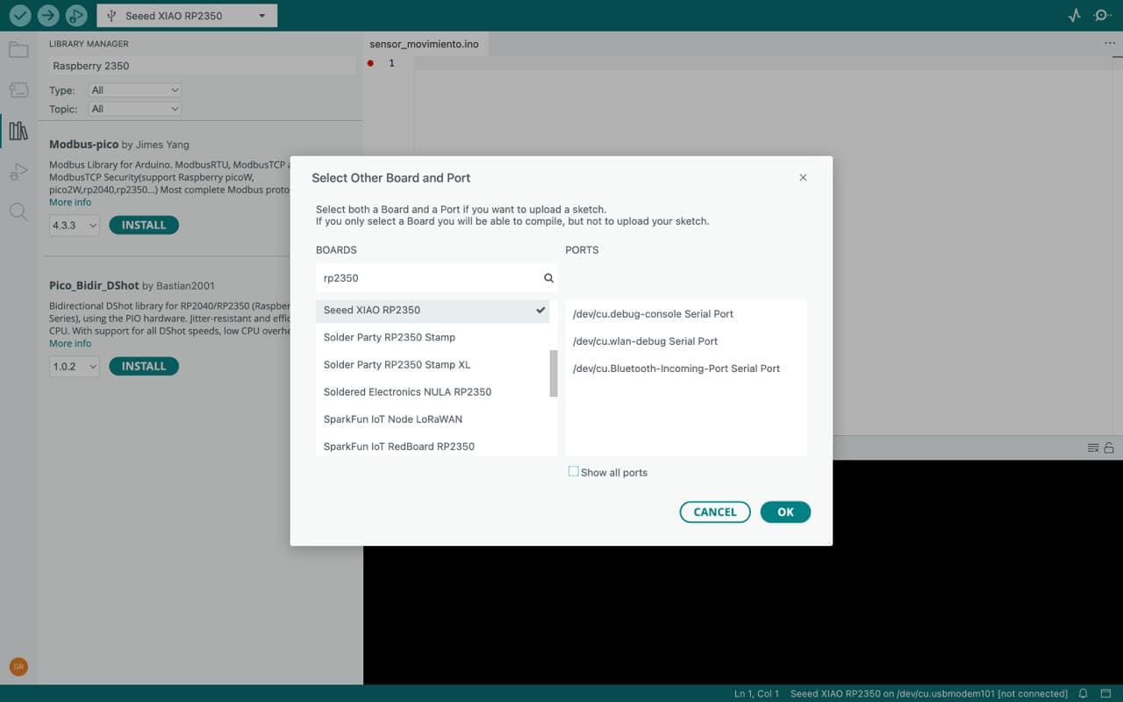
Task: Open the Search panel in sidebar
Action: click(x=18, y=212)
